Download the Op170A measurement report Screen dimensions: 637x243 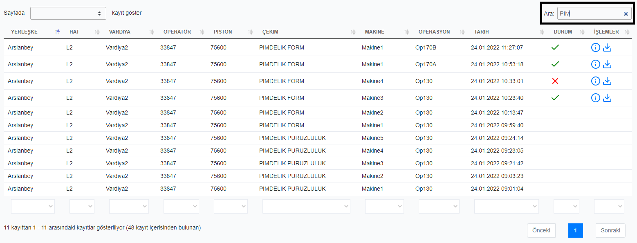[607, 64]
